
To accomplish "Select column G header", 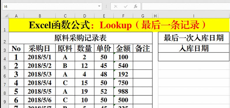I will pyautogui.click(x=142, y=16).
